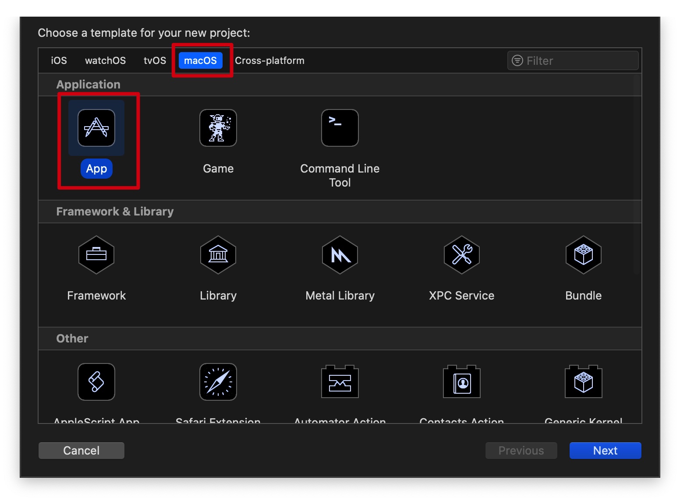Select the App template icon
Viewport: 680px width, 501px height.
point(96,128)
